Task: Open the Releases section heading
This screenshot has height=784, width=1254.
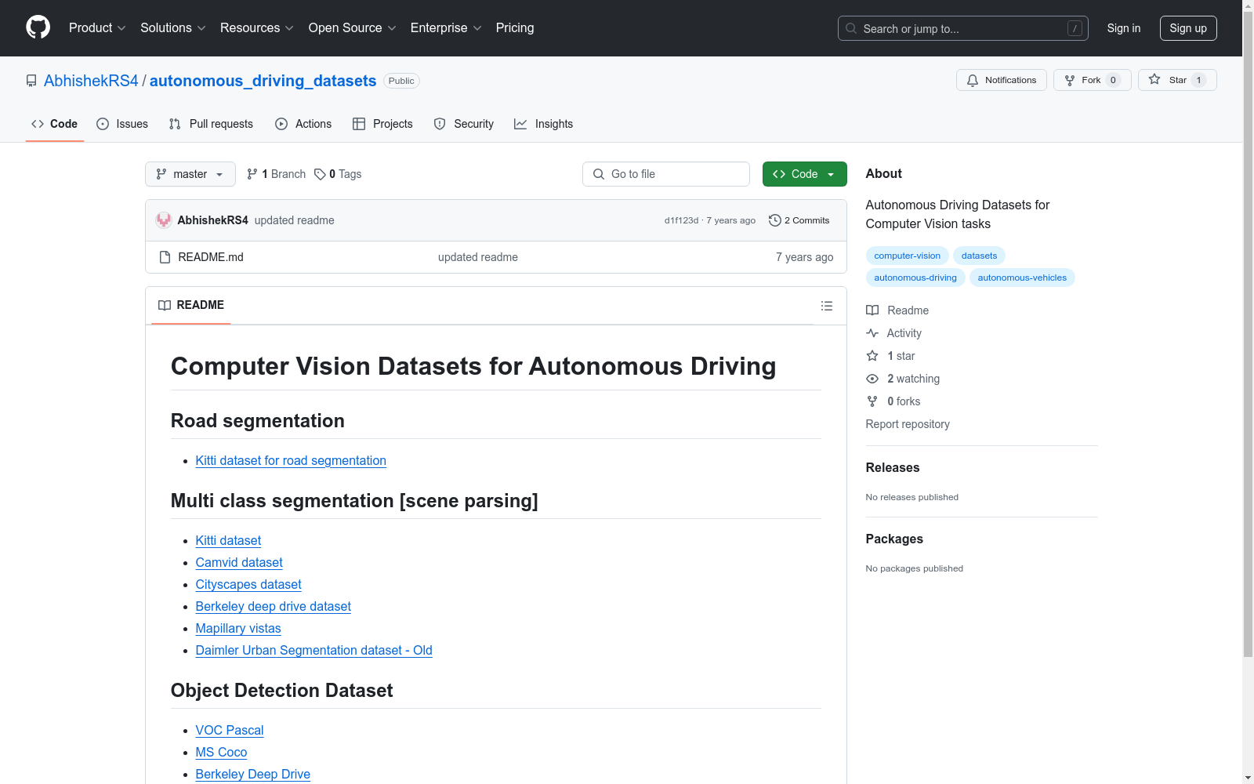Action: click(x=893, y=468)
